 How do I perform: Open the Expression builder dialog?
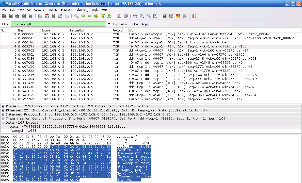121,24
